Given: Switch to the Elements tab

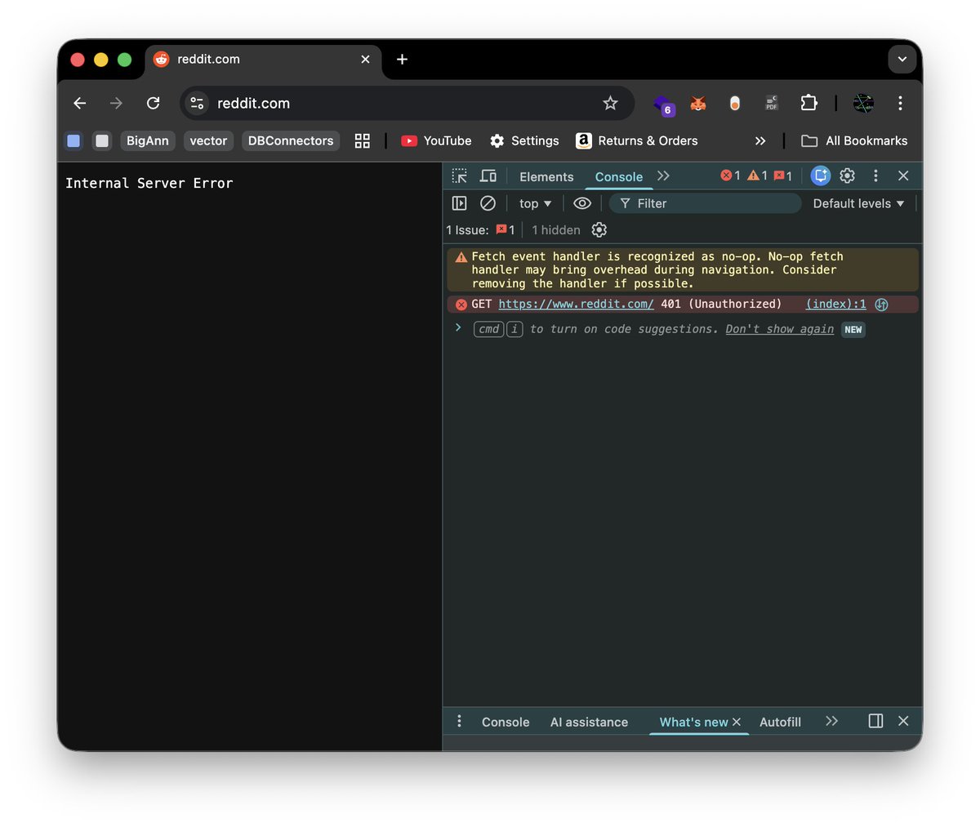Looking at the screenshot, I should (x=546, y=176).
